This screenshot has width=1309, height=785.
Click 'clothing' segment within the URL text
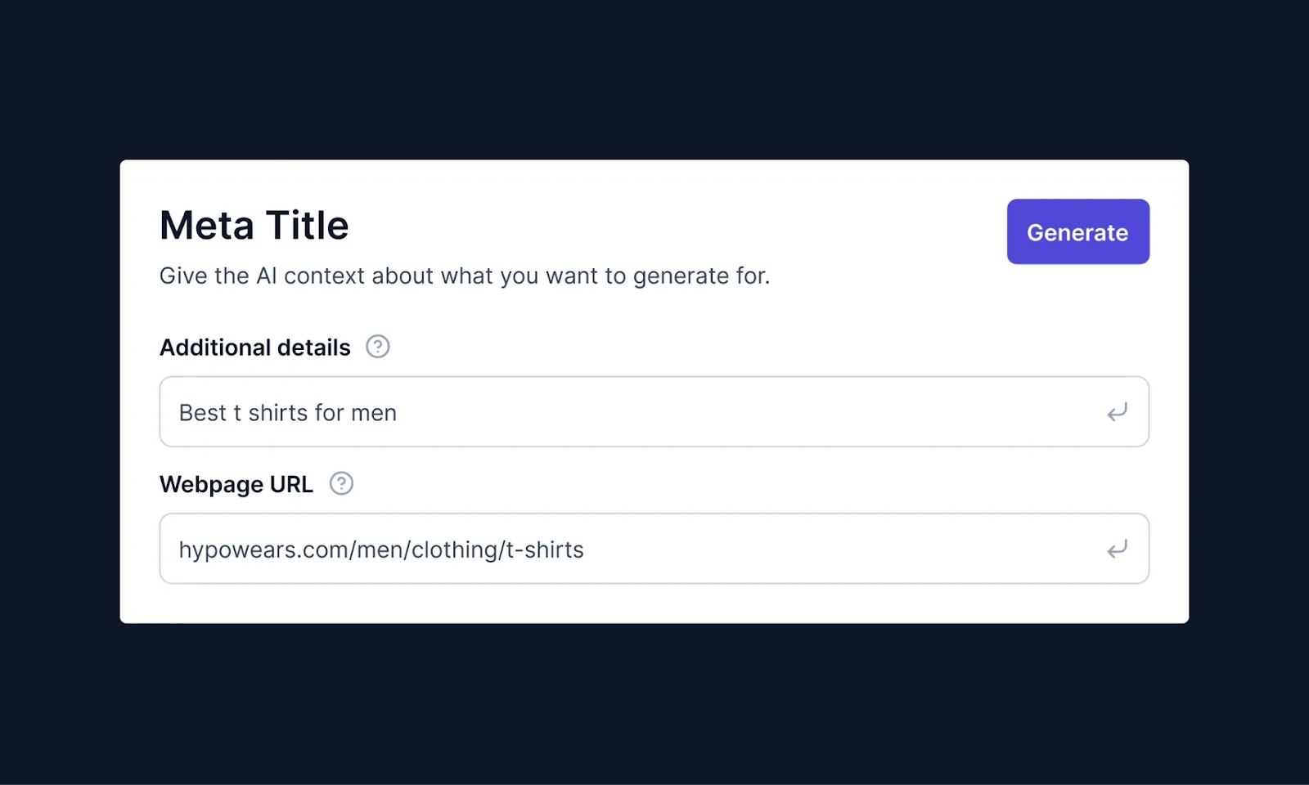[454, 549]
